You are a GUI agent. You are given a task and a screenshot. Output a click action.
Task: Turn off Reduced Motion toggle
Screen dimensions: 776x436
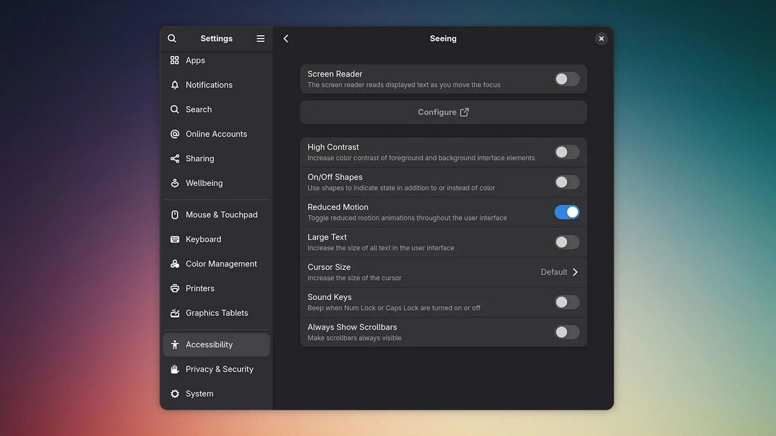pos(566,212)
